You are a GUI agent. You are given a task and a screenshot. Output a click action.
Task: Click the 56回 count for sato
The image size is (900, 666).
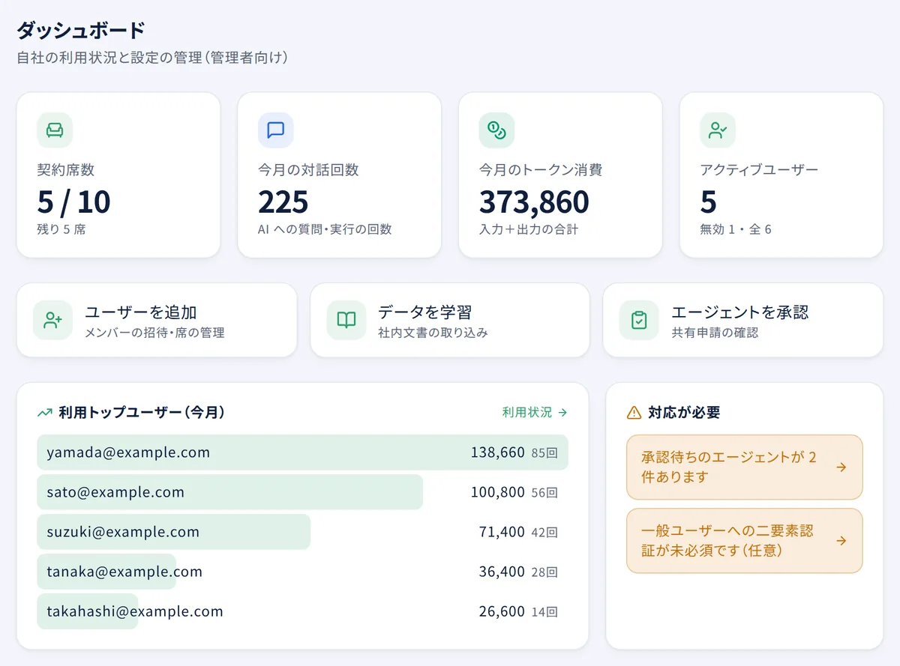544,493
